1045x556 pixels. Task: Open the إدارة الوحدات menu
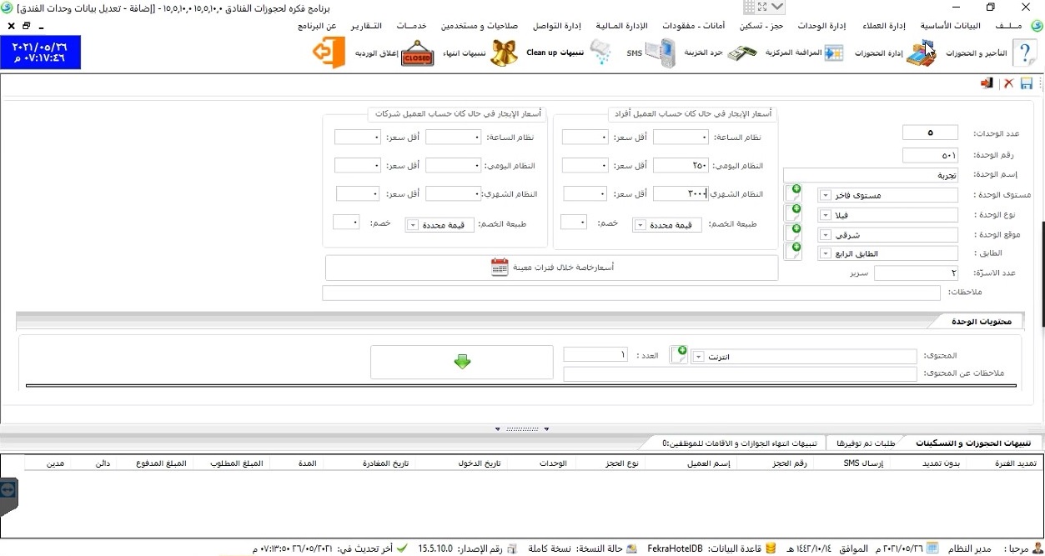click(x=821, y=26)
